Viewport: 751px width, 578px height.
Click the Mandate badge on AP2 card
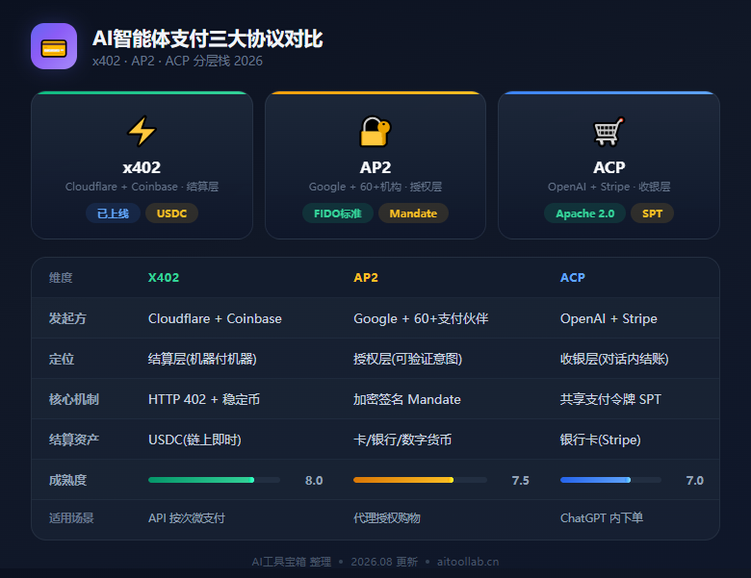(x=413, y=214)
